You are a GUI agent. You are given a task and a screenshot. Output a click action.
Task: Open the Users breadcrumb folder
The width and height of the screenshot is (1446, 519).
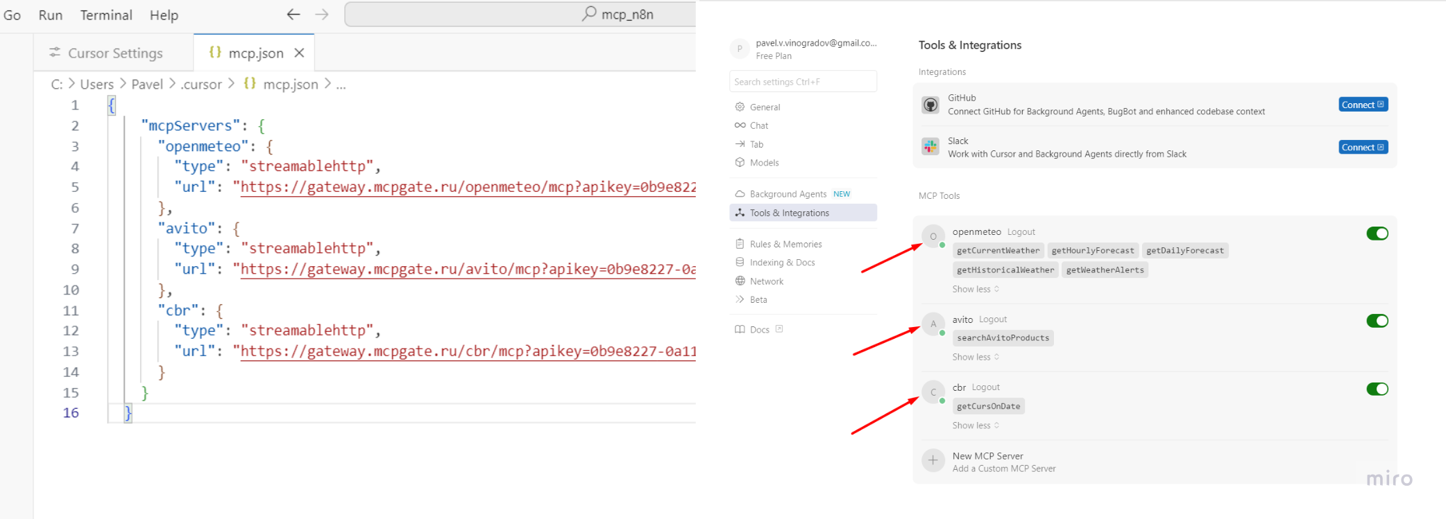[96, 85]
